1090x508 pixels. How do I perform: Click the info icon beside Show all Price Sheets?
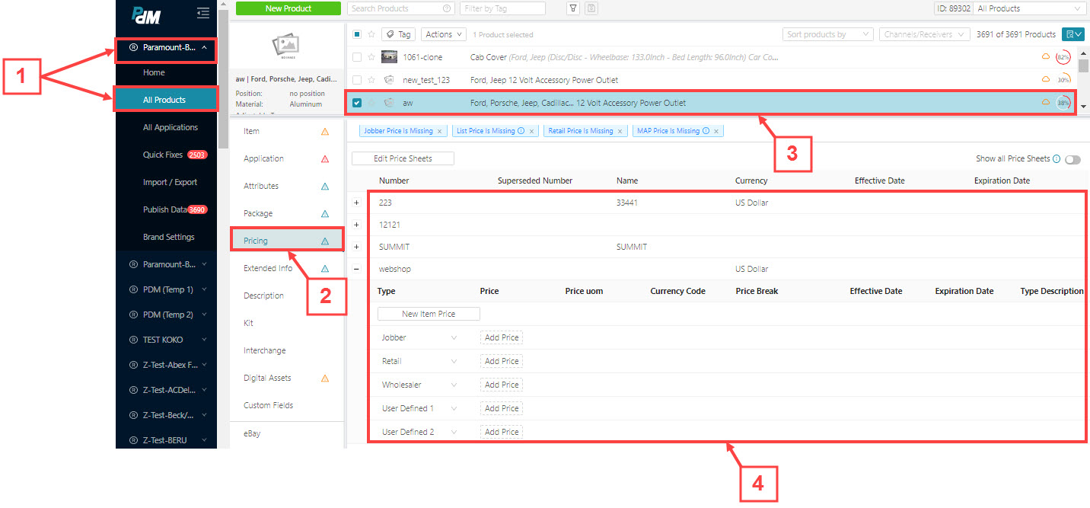1057,159
